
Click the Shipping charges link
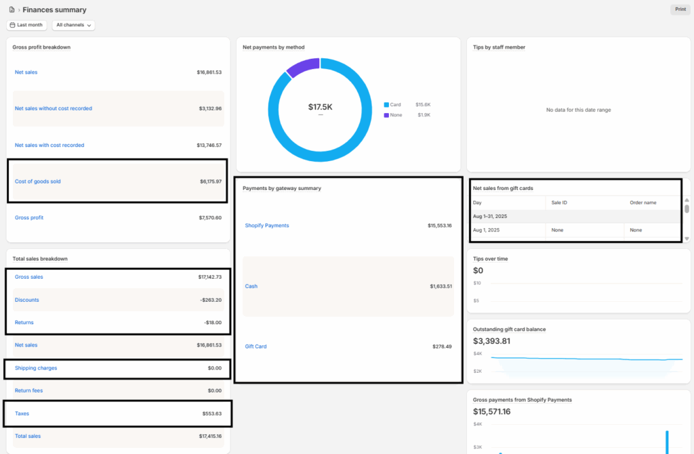click(x=36, y=368)
